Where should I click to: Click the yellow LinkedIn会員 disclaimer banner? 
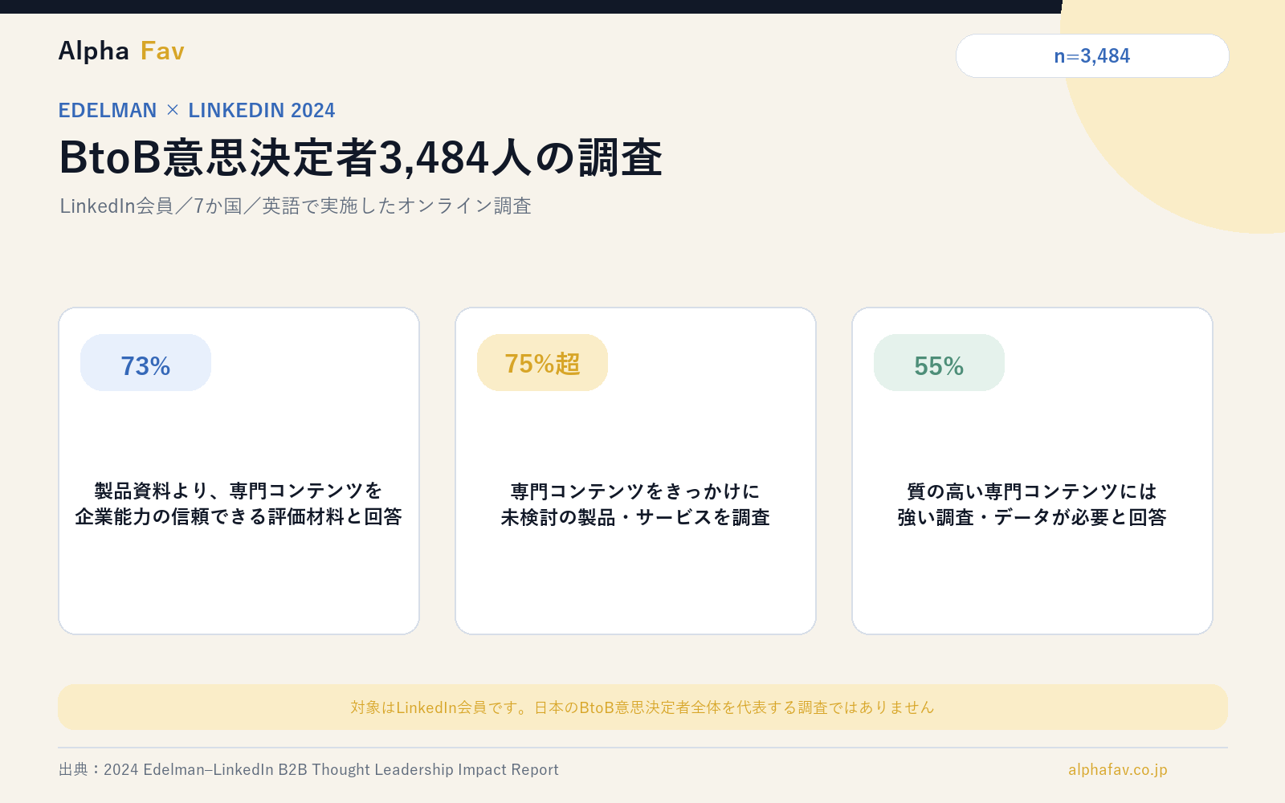[642, 707]
